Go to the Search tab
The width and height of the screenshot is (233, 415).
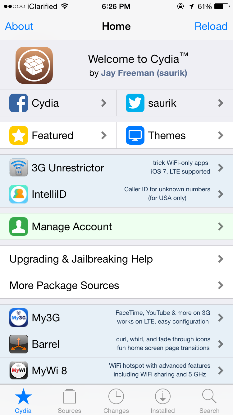[x=209, y=401]
